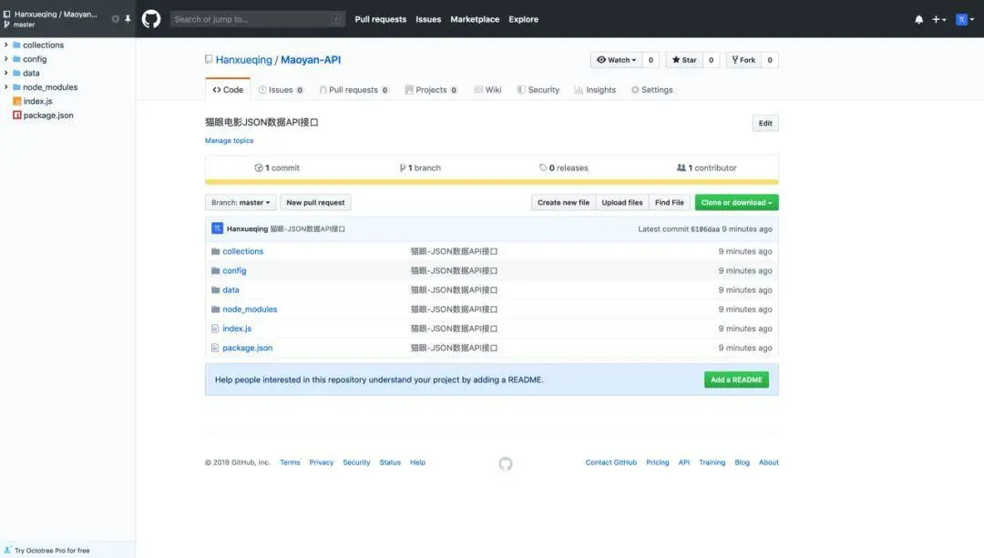The width and height of the screenshot is (984, 558).
Task: Open Marketplace in top navigation
Action: pyautogui.click(x=475, y=19)
